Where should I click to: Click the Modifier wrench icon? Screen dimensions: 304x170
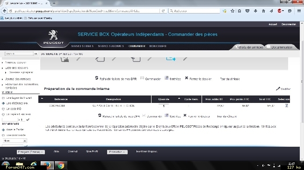[x=278, y=88]
